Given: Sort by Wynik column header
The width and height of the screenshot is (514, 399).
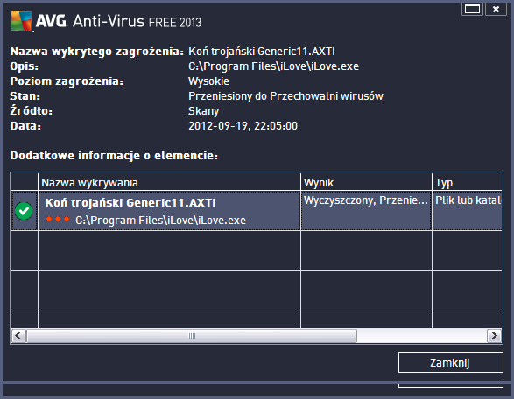Looking at the screenshot, I should (x=366, y=183).
